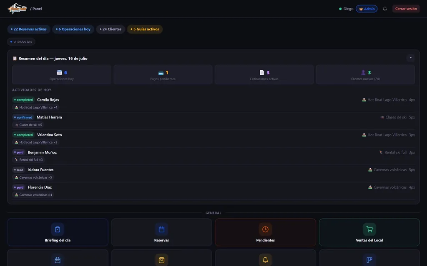The width and height of the screenshot is (427, 266).
Task: Click the person icon in Clientes nuevos
Action: coord(363,72)
